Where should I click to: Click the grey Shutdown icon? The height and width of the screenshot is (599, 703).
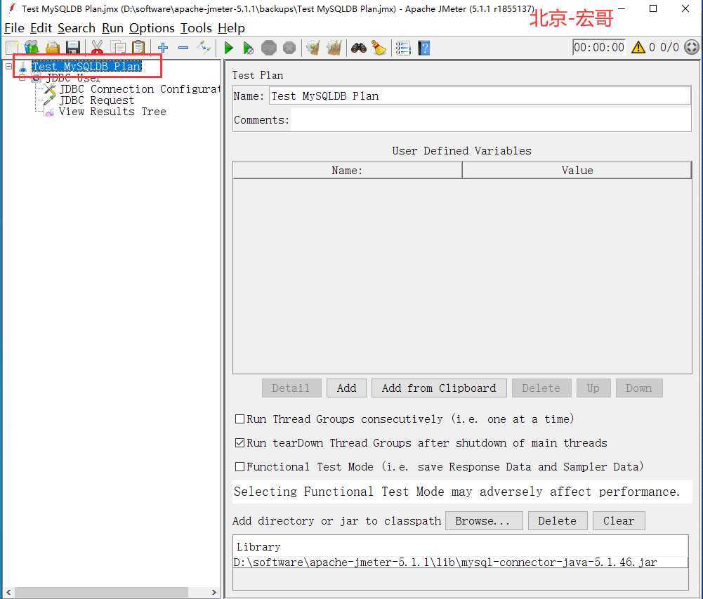click(289, 48)
